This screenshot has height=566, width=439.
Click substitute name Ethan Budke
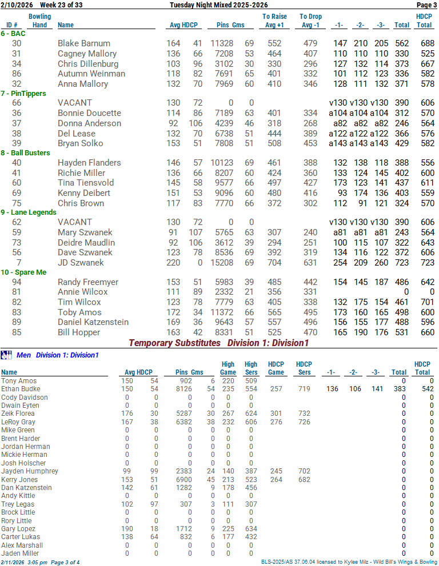click(x=21, y=389)
